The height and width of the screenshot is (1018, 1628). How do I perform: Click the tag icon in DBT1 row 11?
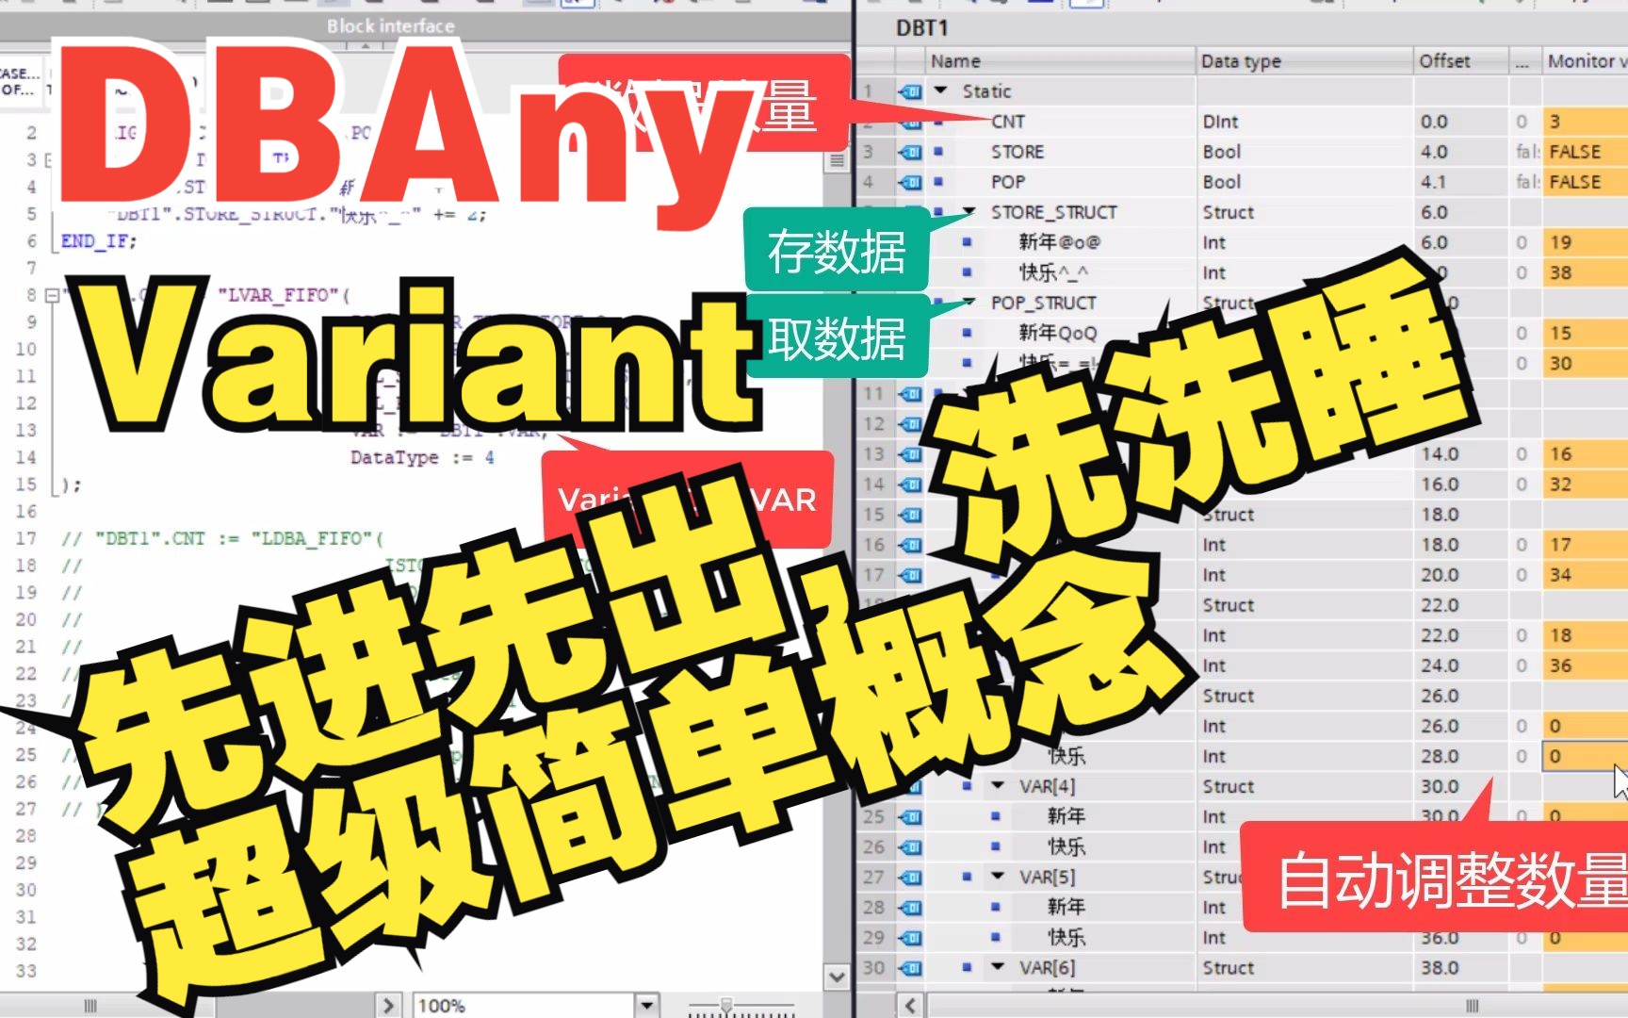(910, 394)
